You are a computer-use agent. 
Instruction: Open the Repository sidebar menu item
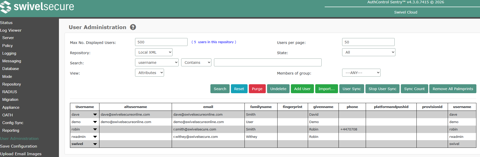click(12, 84)
